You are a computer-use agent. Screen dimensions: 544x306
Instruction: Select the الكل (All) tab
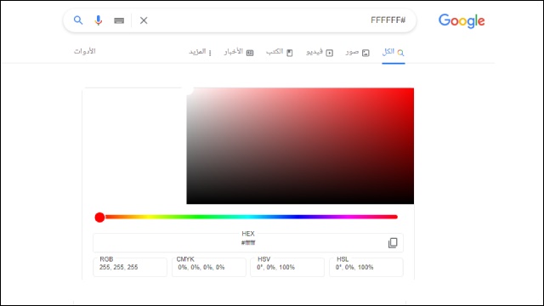click(394, 53)
